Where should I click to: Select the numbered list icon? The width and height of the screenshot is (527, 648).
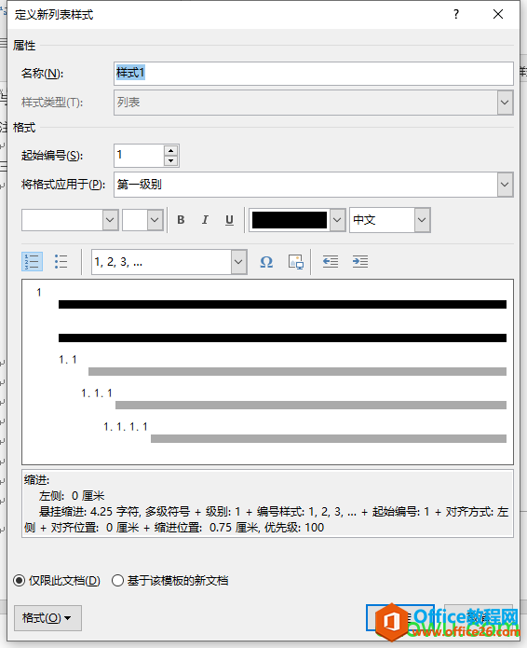[32, 262]
